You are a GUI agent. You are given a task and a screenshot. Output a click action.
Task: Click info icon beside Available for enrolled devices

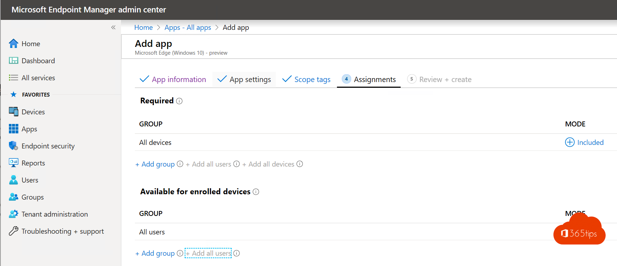(256, 192)
